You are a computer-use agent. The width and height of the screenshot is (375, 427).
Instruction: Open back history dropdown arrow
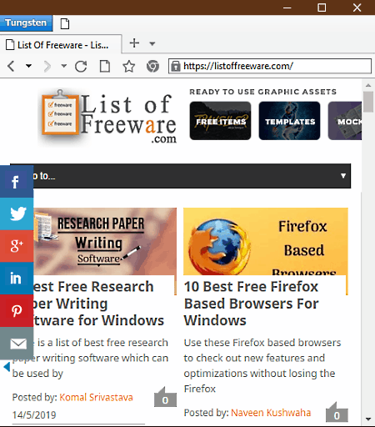pyautogui.click(x=28, y=66)
